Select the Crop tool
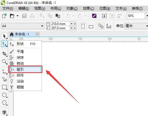148x116 pixels. [4, 54]
